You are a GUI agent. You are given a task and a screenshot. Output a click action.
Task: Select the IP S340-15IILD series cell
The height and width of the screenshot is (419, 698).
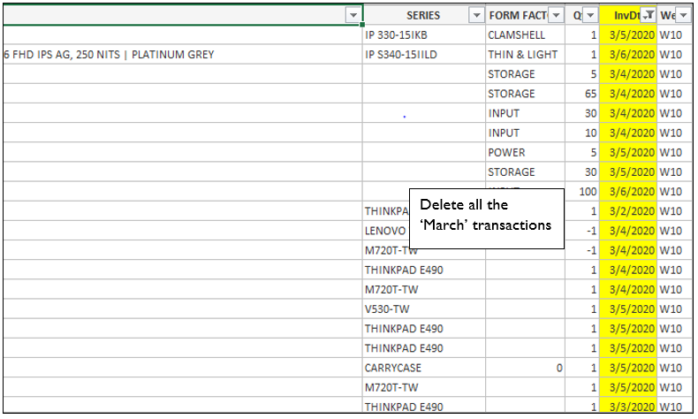tap(423, 55)
